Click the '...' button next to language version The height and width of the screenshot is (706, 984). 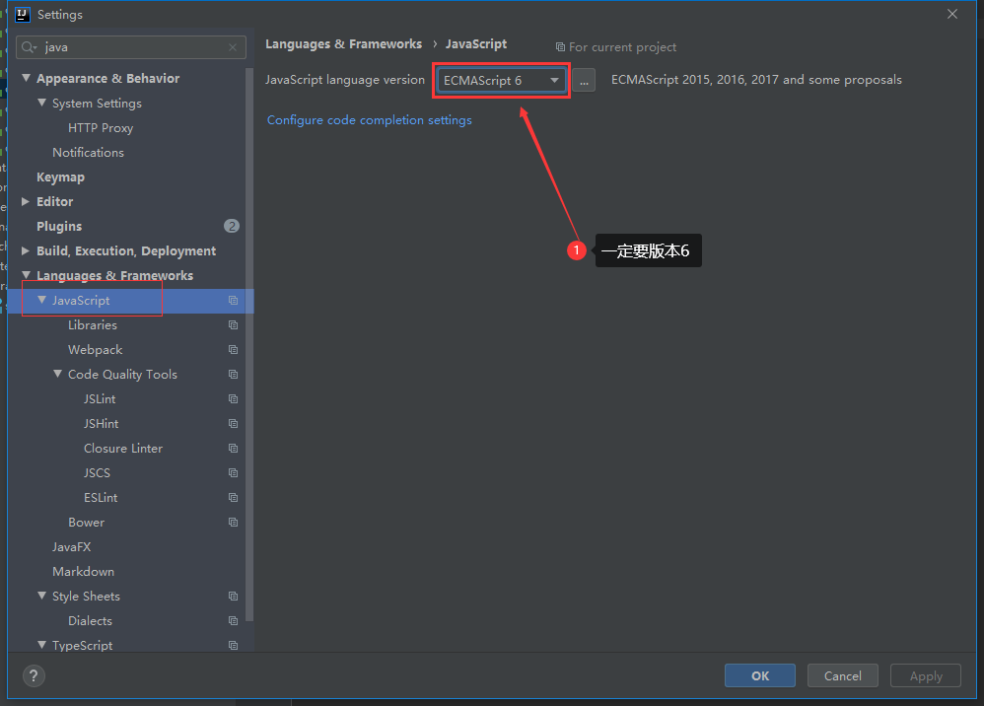click(584, 80)
